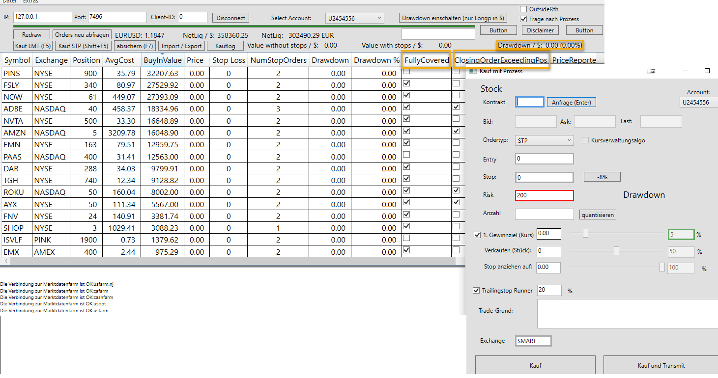Click Drawdown einschalten button
This screenshot has height=378, width=718.
(453, 18)
